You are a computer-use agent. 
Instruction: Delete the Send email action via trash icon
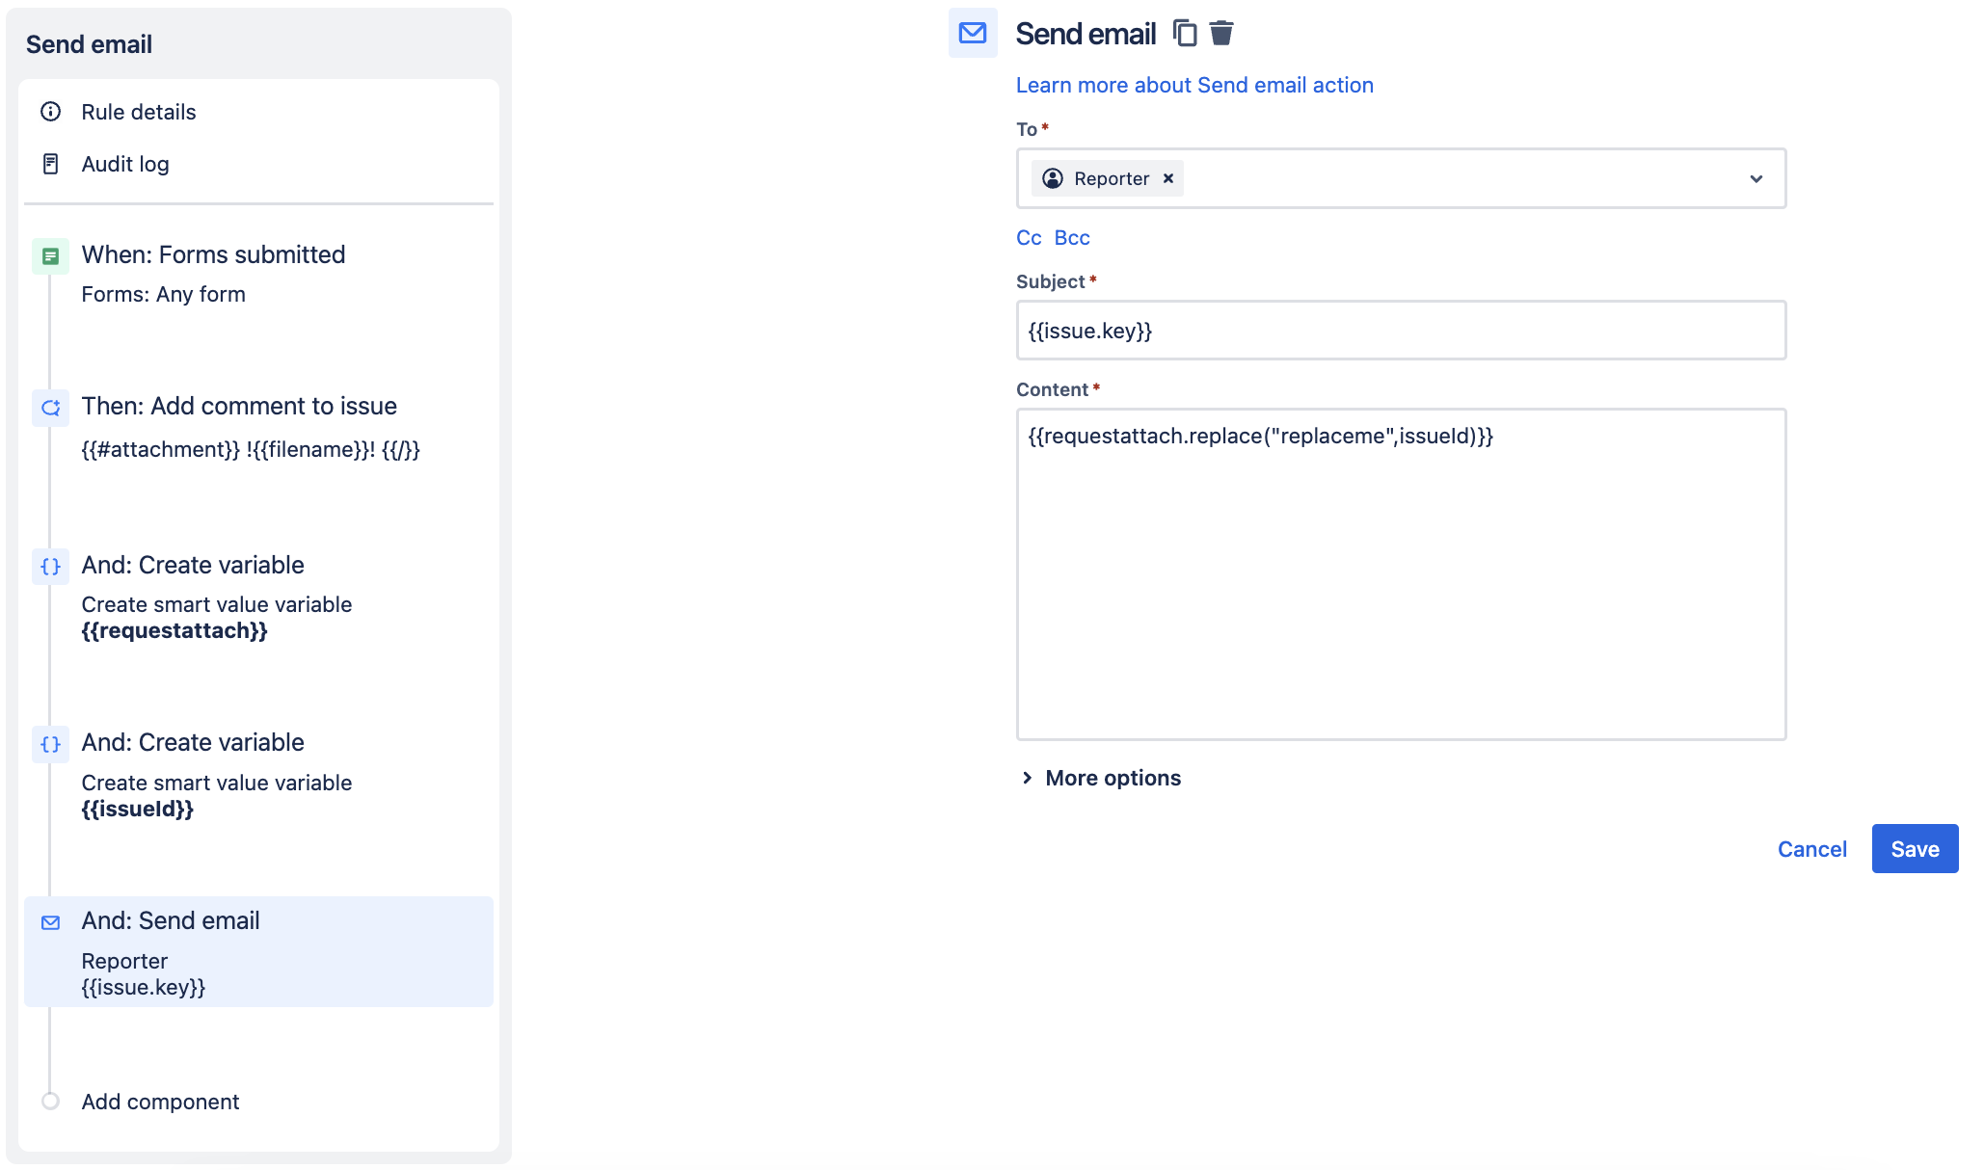coord(1221,34)
